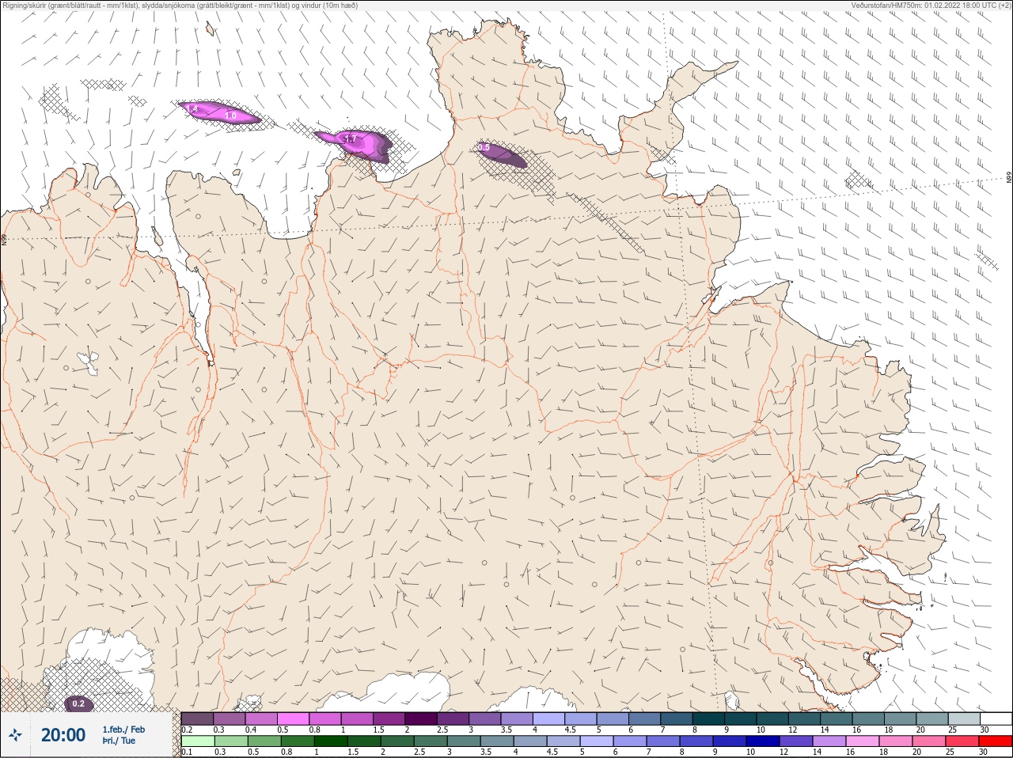Click the 1.7 precipitation value on the map
1013x758 pixels.
[x=349, y=139]
